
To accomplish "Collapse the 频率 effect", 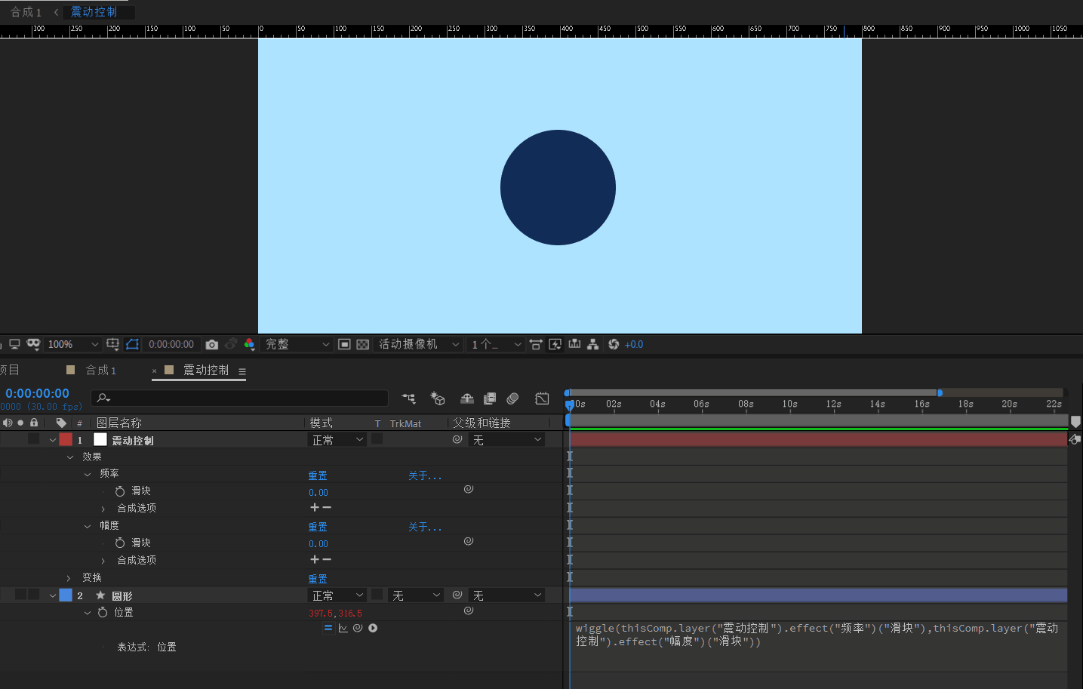I will [88, 474].
